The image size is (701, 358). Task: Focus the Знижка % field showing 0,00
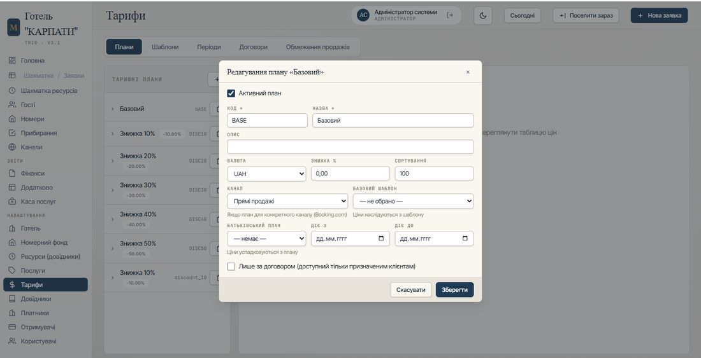[x=350, y=174]
